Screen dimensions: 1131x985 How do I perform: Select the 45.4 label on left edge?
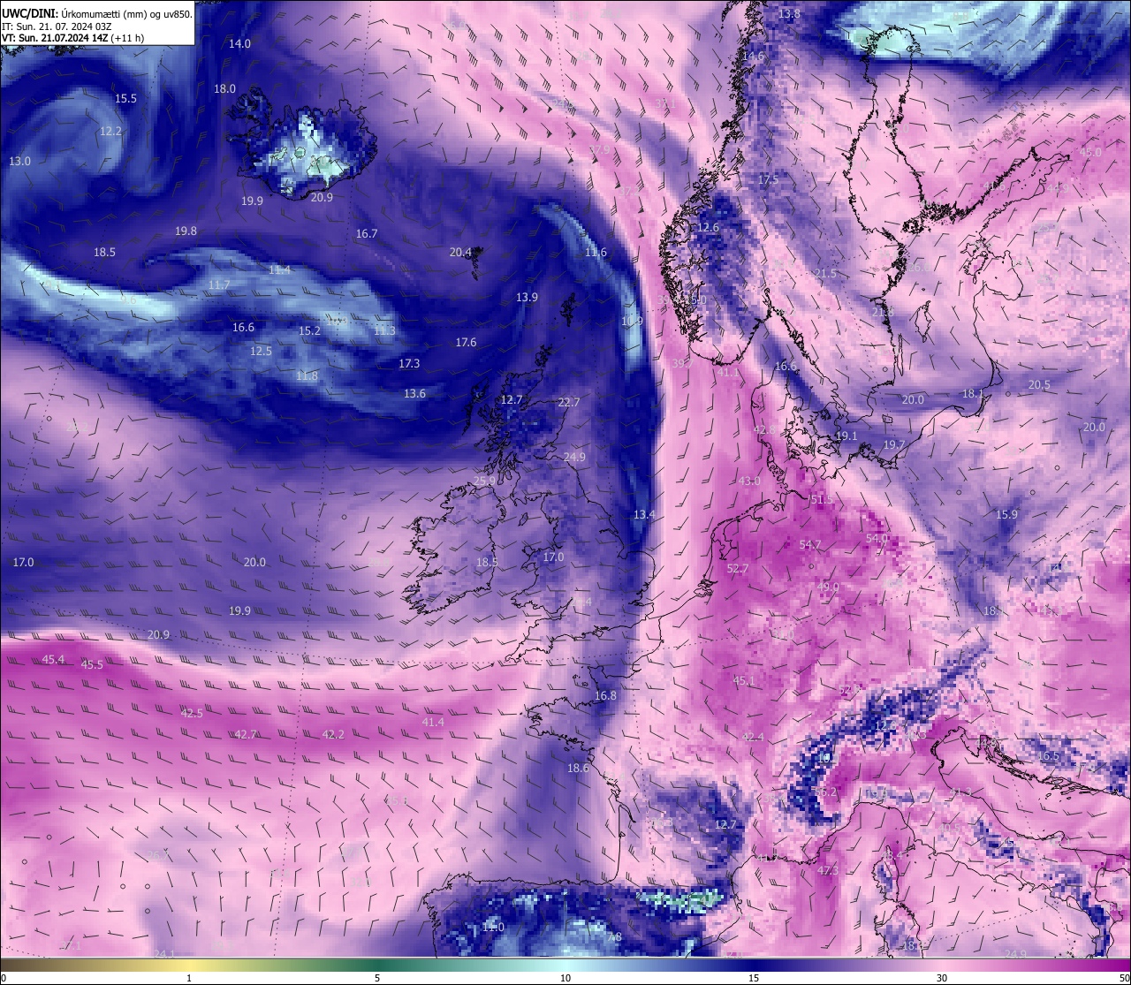[x=53, y=659]
